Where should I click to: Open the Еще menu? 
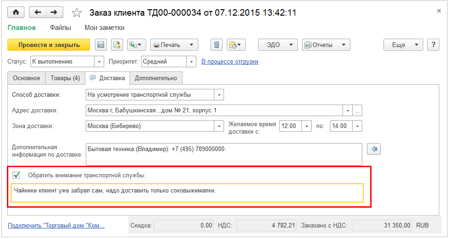click(403, 45)
